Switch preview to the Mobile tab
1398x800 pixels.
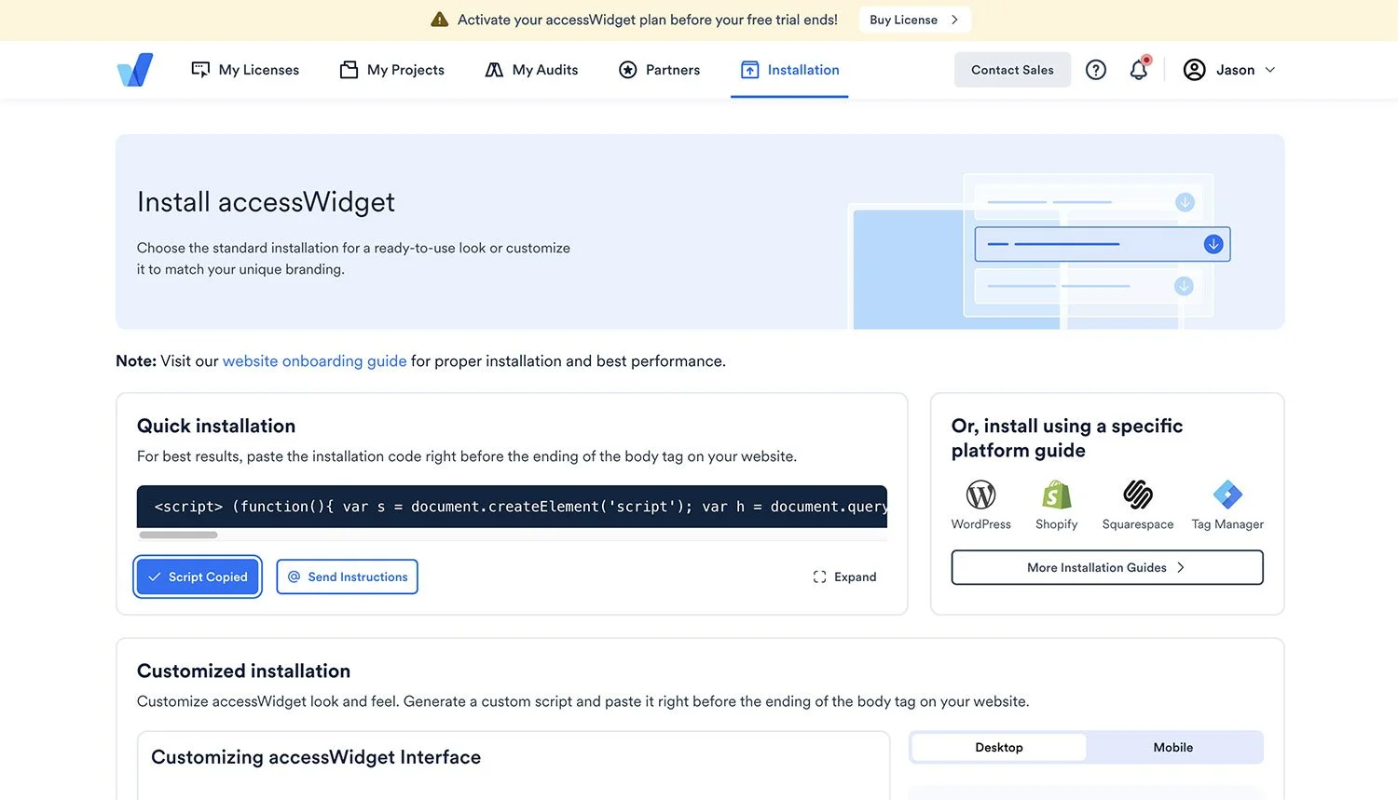[x=1173, y=747]
